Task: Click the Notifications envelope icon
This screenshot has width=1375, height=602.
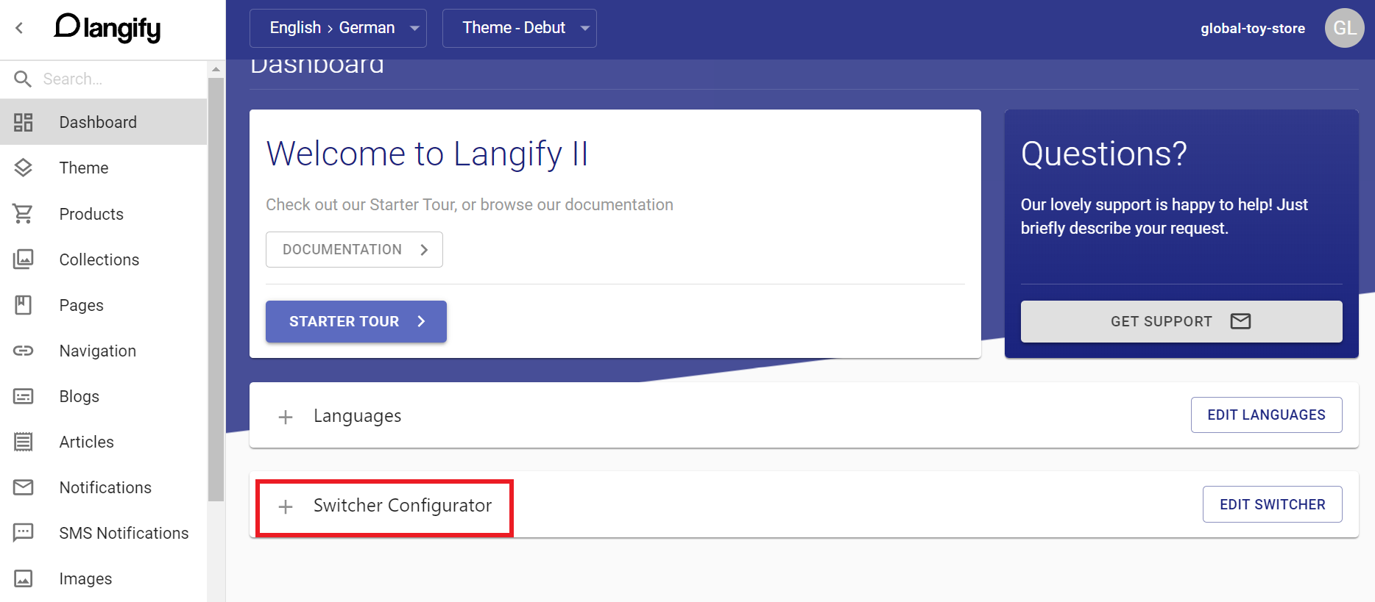Action: pyautogui.click(x=23, y=487)
